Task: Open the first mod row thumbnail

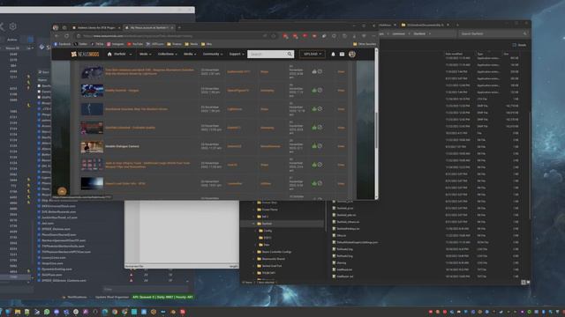Action: click(92, 71)
